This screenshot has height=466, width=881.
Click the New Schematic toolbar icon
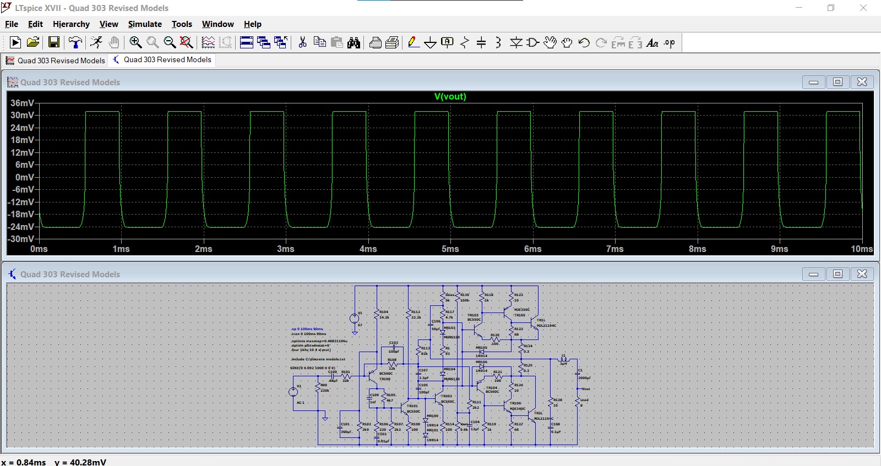15,42
